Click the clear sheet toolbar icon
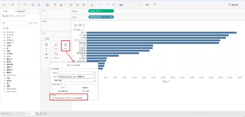 point(61,5)
